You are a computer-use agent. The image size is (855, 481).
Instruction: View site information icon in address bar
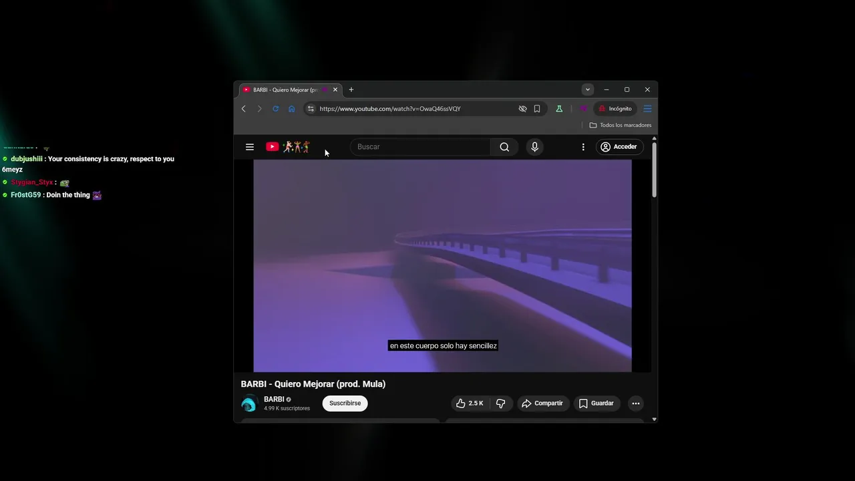(311, 109)
